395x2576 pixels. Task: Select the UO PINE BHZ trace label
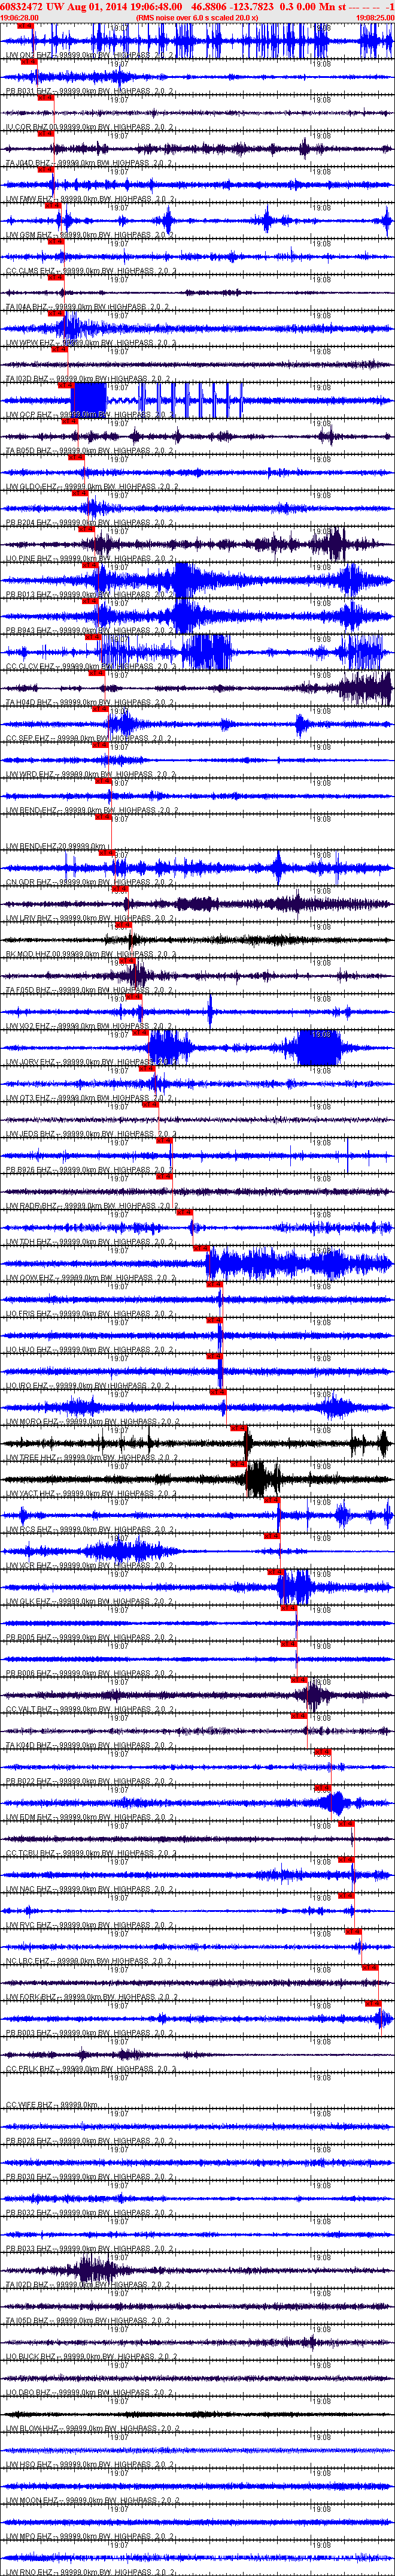pos(91,559)
